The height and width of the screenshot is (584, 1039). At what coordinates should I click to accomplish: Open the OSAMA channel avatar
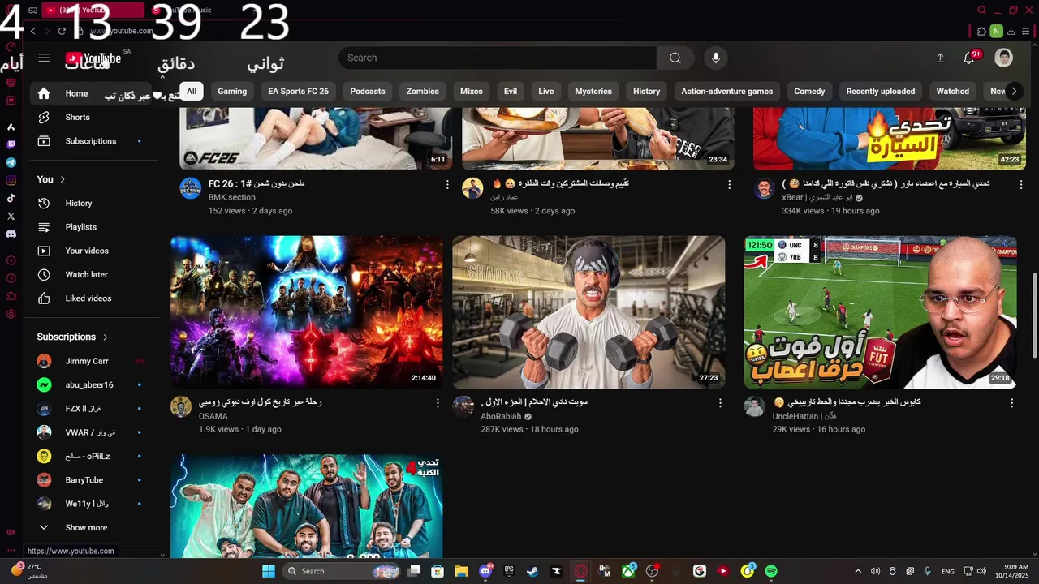click(x=181, y=407)
